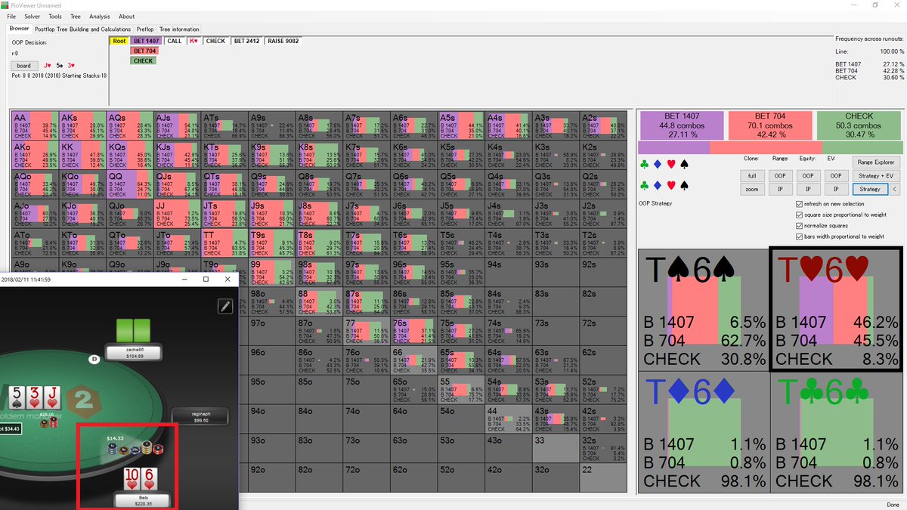Screen dimensions: 907x510
Task: Select the K♥ turn card node
Action: pos(194,41)
